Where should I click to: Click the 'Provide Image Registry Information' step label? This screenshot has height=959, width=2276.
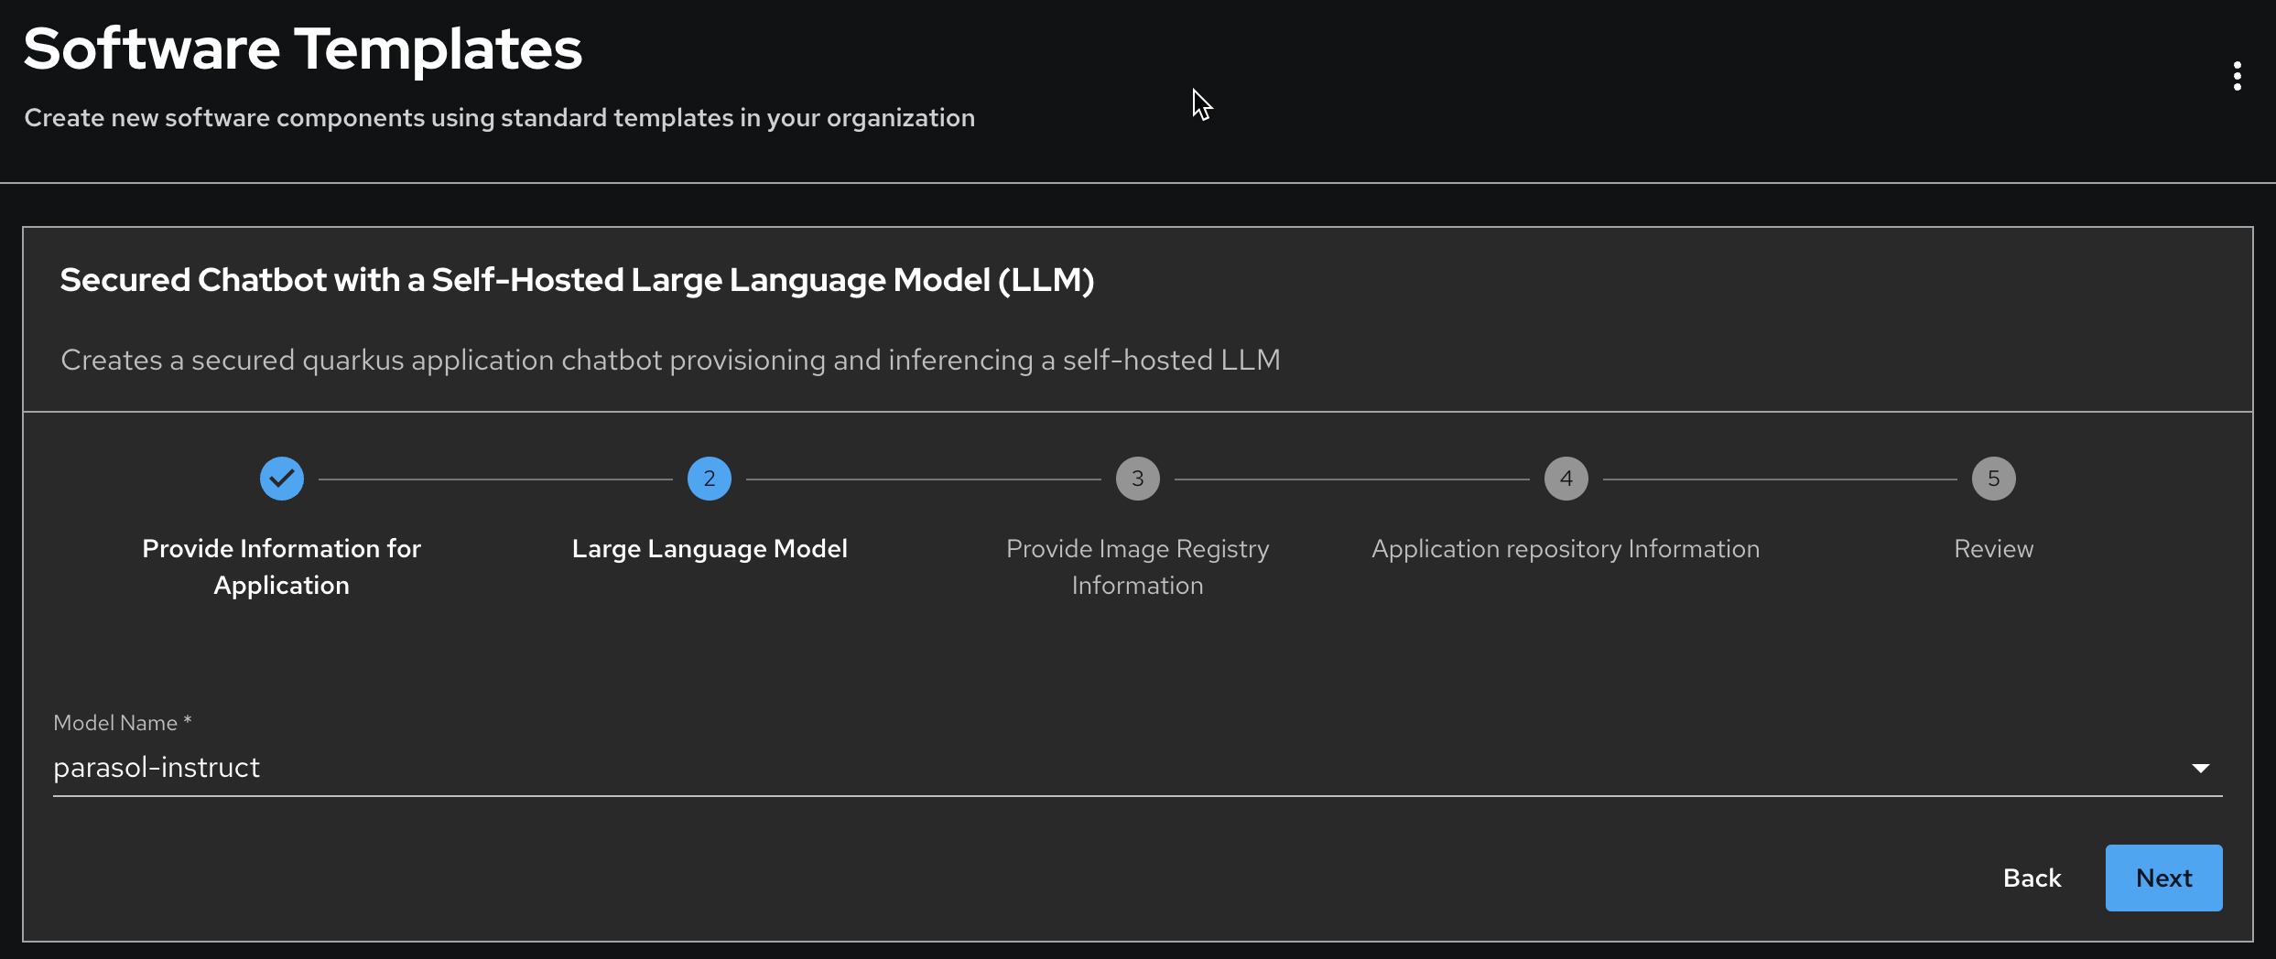click(1137, 566)
